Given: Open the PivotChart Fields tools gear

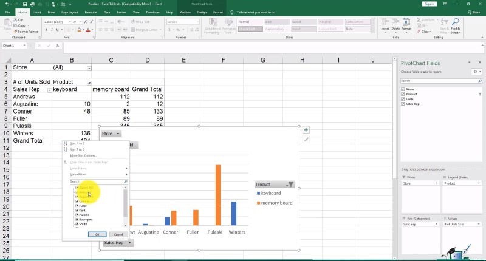Looking at the screenshot, I should (x=475, y=71).
